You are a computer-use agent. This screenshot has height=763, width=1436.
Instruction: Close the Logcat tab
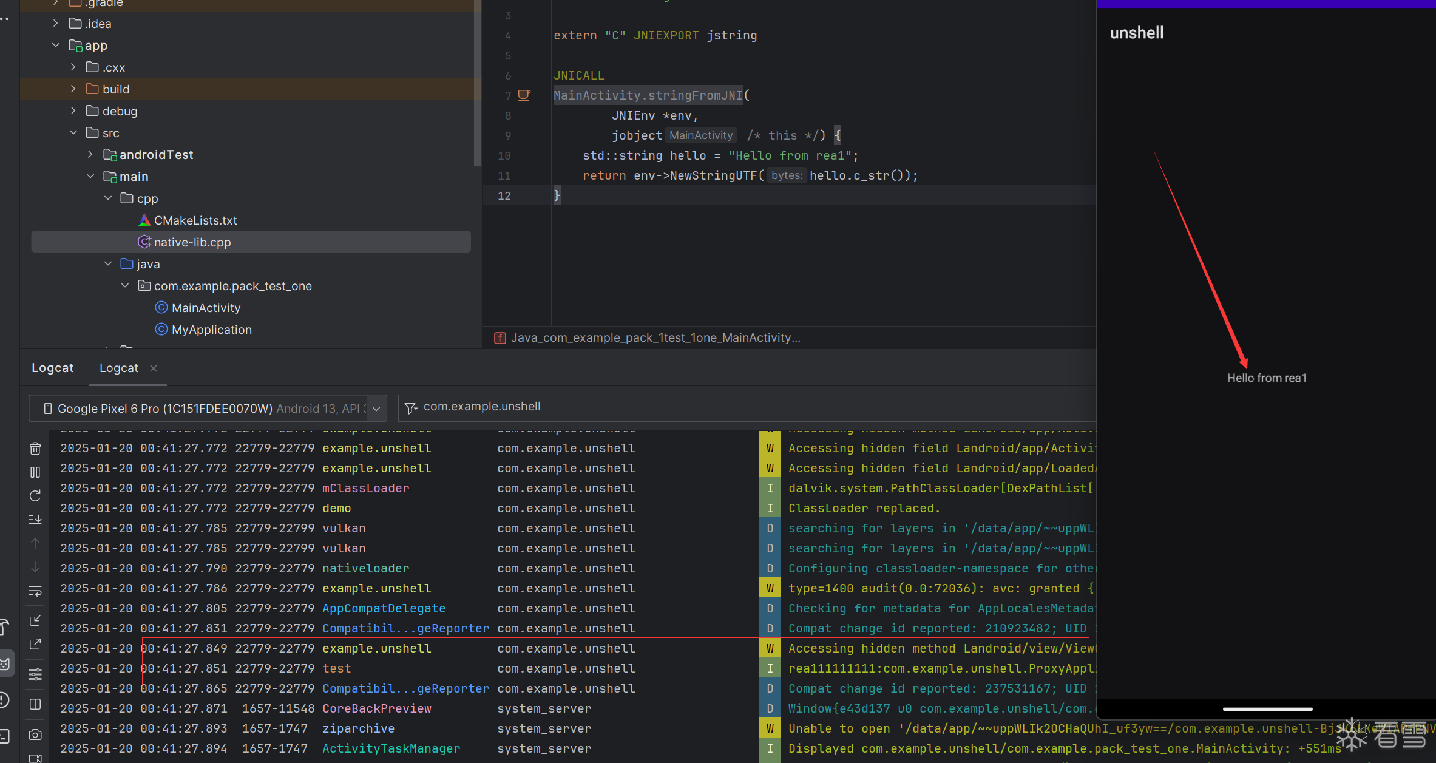154,368
